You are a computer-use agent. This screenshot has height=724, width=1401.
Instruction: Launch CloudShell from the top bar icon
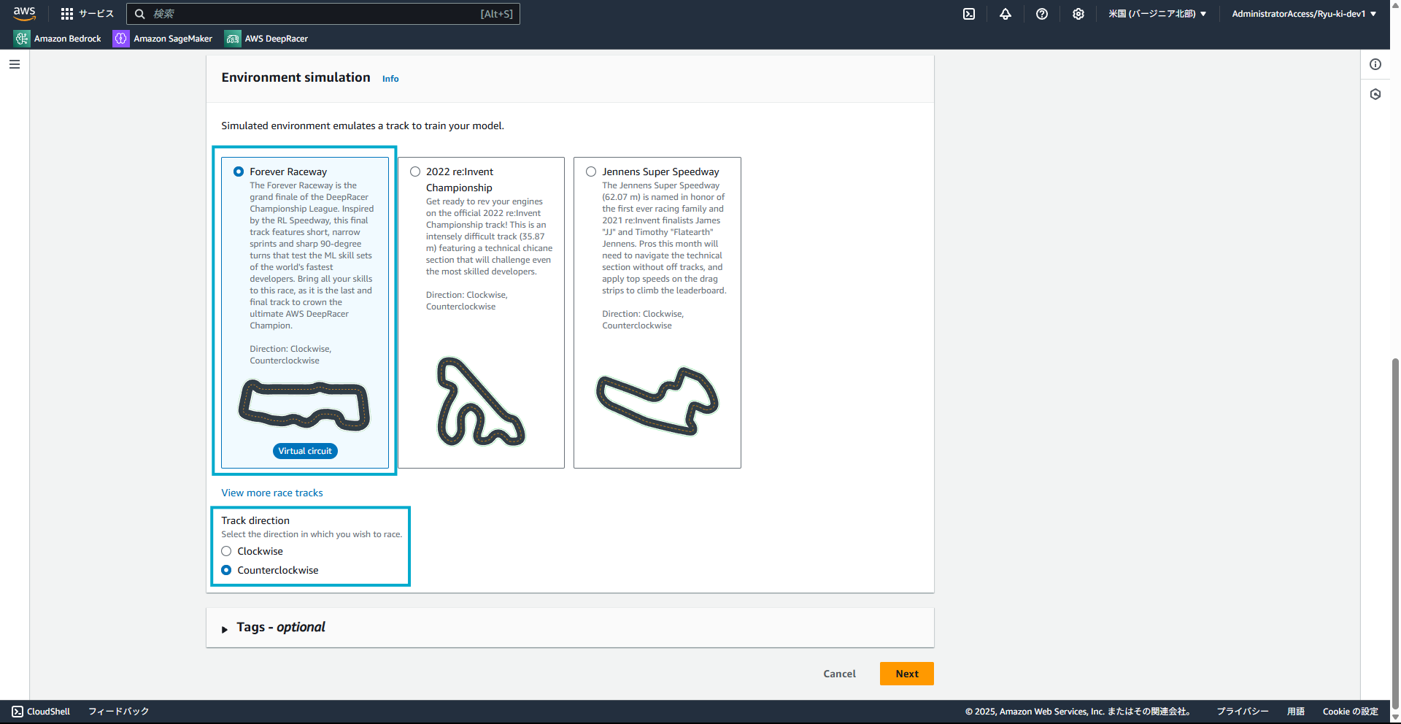pos(969,14)
